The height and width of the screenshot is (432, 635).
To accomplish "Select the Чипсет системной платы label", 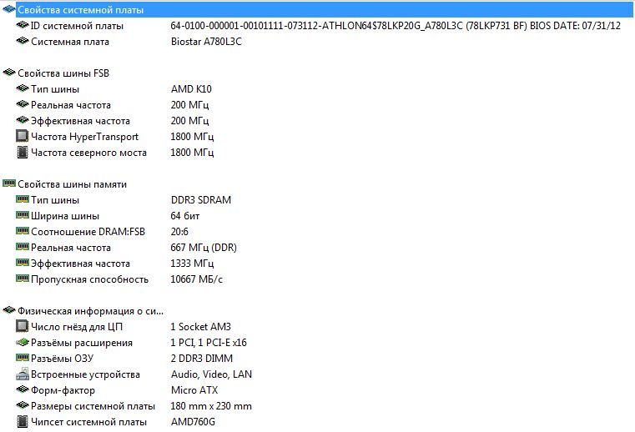I will [x=88, y=422].
